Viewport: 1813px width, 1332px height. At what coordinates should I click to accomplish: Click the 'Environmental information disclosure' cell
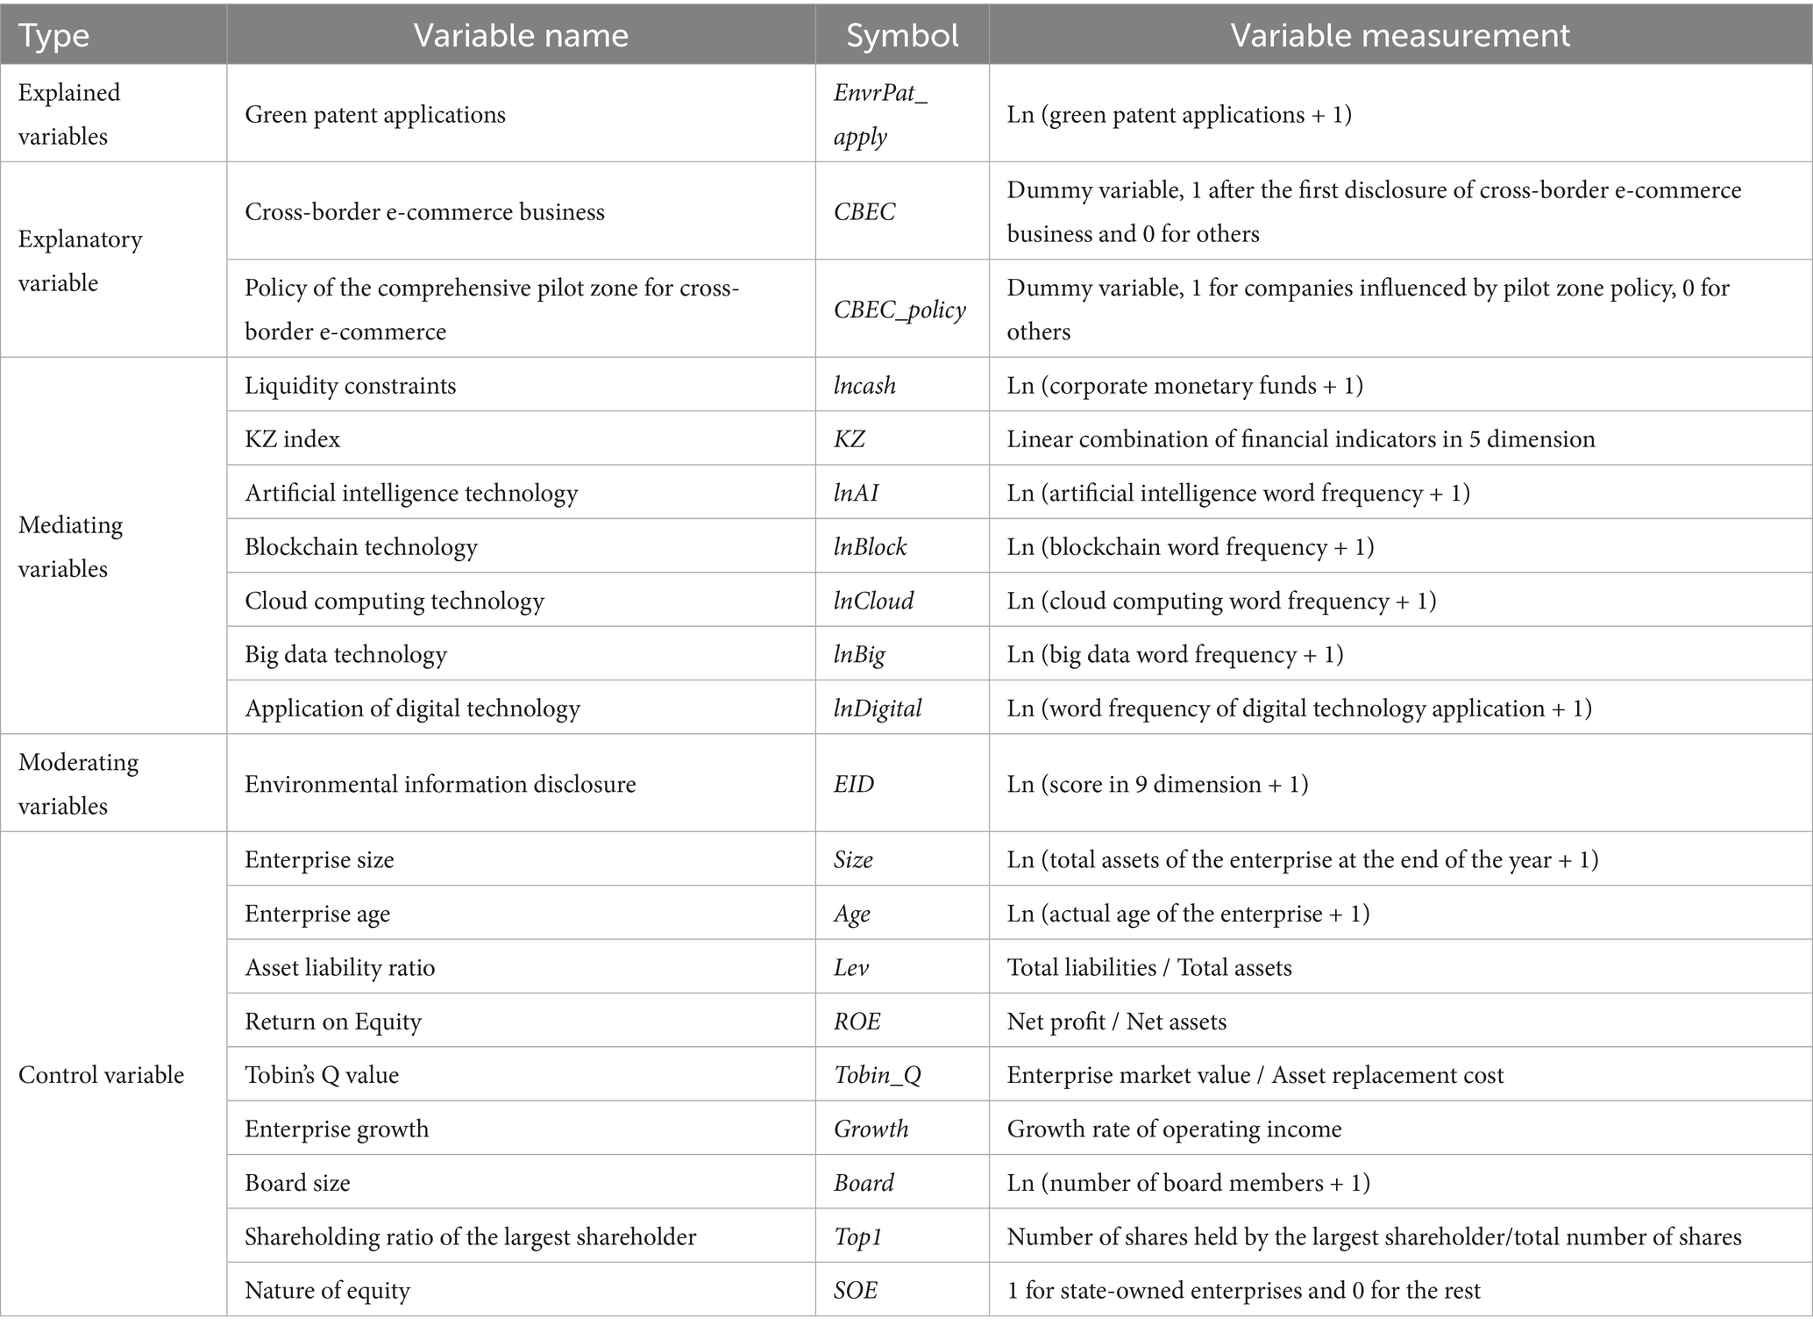tap(440, 784)
